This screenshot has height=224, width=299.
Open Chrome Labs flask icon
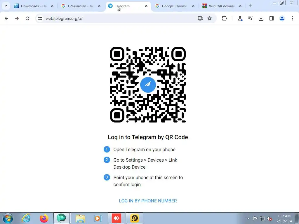click(x=240, y=18)
